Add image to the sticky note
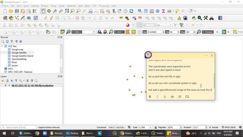Screen dimensions: 243x137 [187, 97]
